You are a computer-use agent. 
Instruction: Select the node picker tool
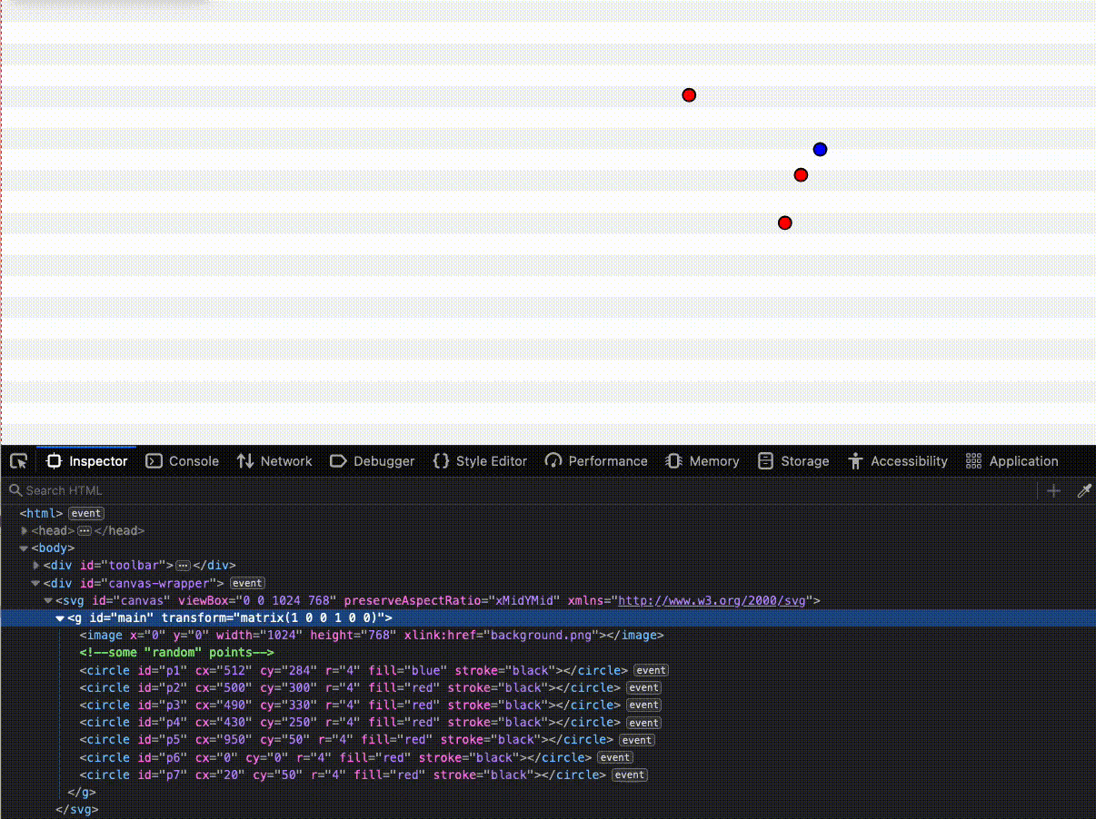click(x=17, y=460)
